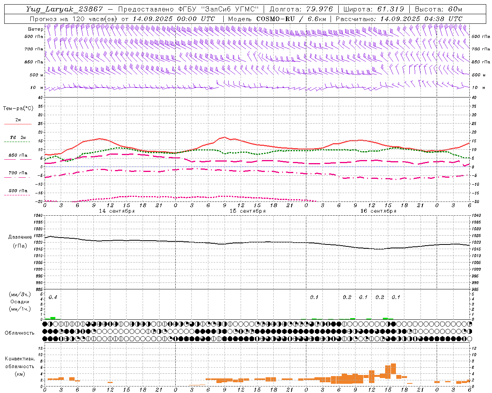Viewport: 492px width, 393px height.
Task: Click the Давление pressure panel title
Action: 20,237
